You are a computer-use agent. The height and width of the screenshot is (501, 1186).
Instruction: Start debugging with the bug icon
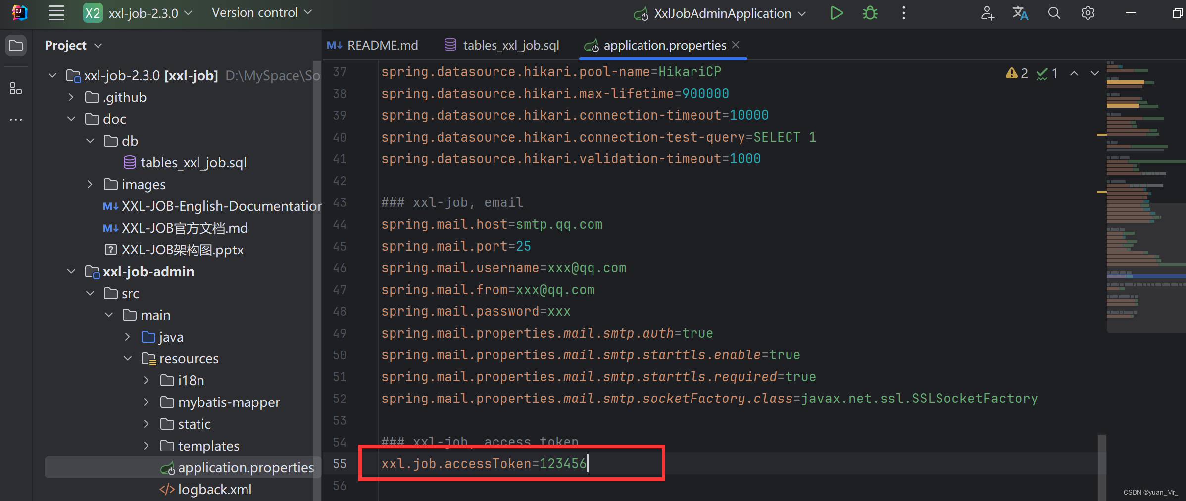pos(870,13)
